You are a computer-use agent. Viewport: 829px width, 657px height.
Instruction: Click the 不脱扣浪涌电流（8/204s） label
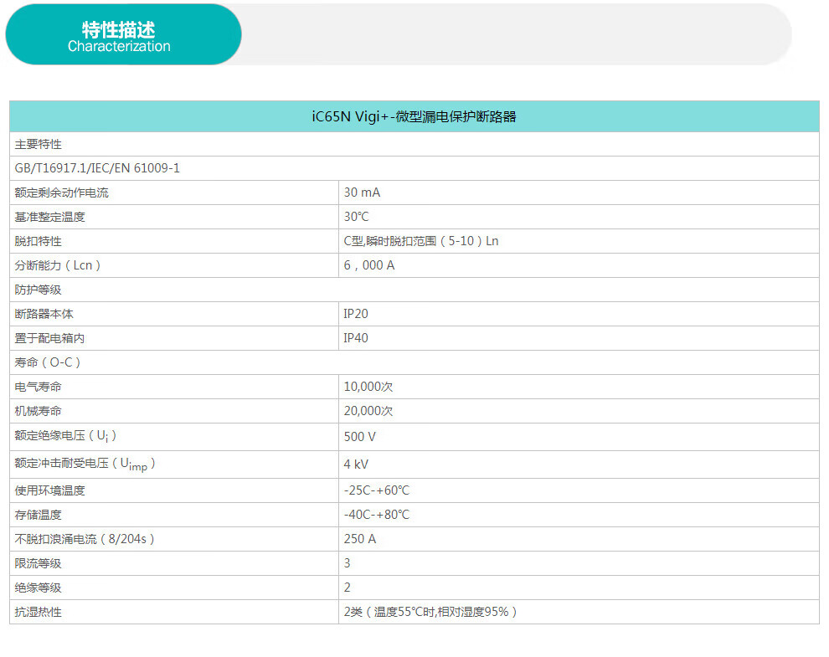point(85,539)
